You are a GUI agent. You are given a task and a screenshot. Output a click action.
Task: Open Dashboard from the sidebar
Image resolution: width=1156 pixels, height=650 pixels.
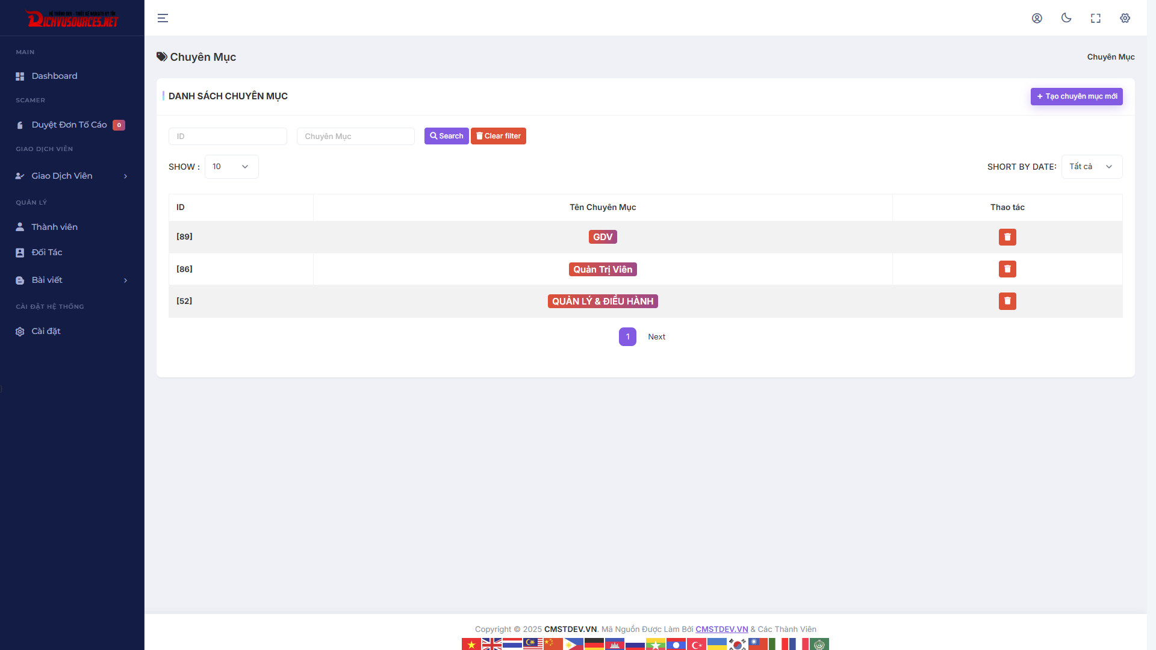54,76
